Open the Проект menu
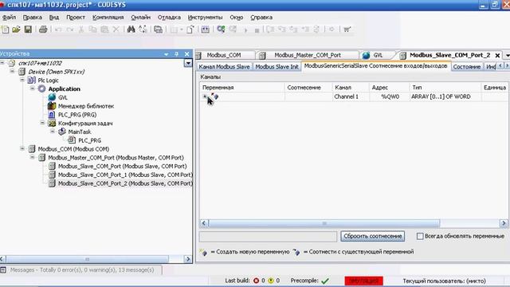The width and height of the screenshot is (510, 287). click(76, 18)
